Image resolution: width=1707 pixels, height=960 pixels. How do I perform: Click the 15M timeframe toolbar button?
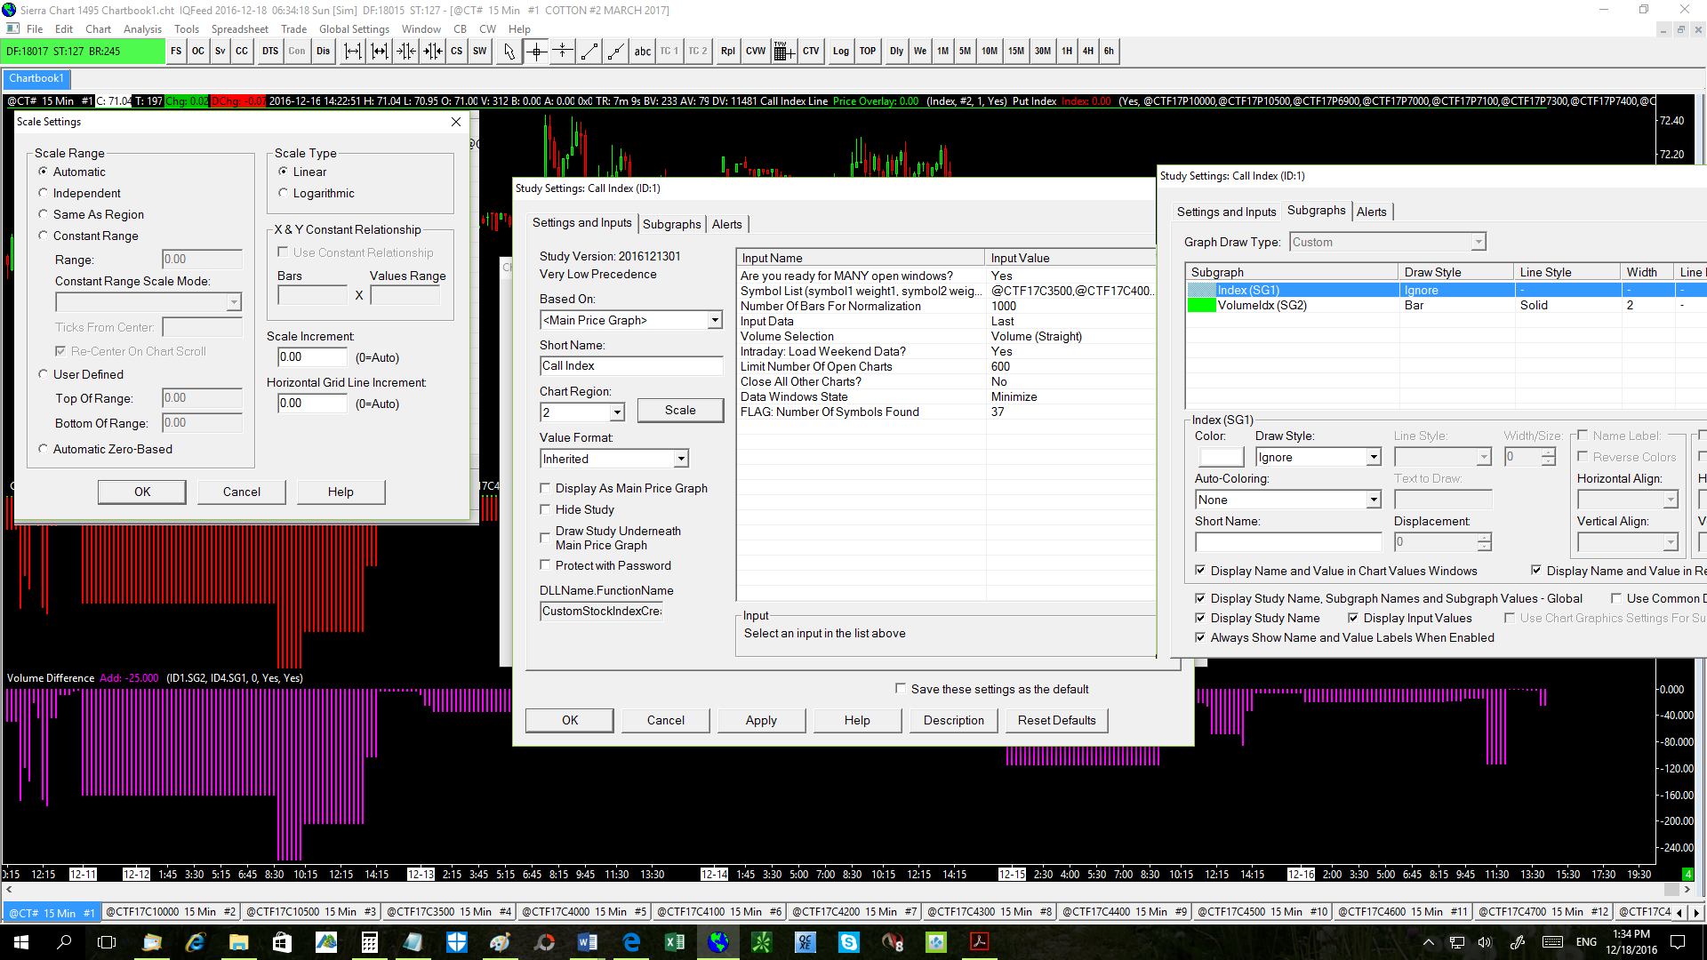coord(1015,52)
